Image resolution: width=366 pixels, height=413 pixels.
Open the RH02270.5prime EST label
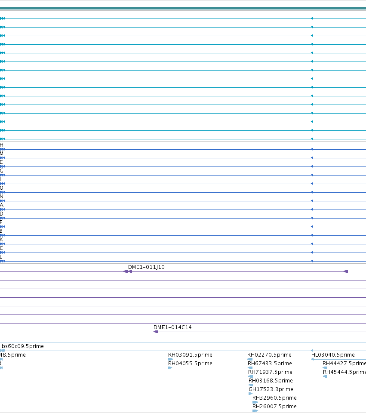click(x=269, y=355)
